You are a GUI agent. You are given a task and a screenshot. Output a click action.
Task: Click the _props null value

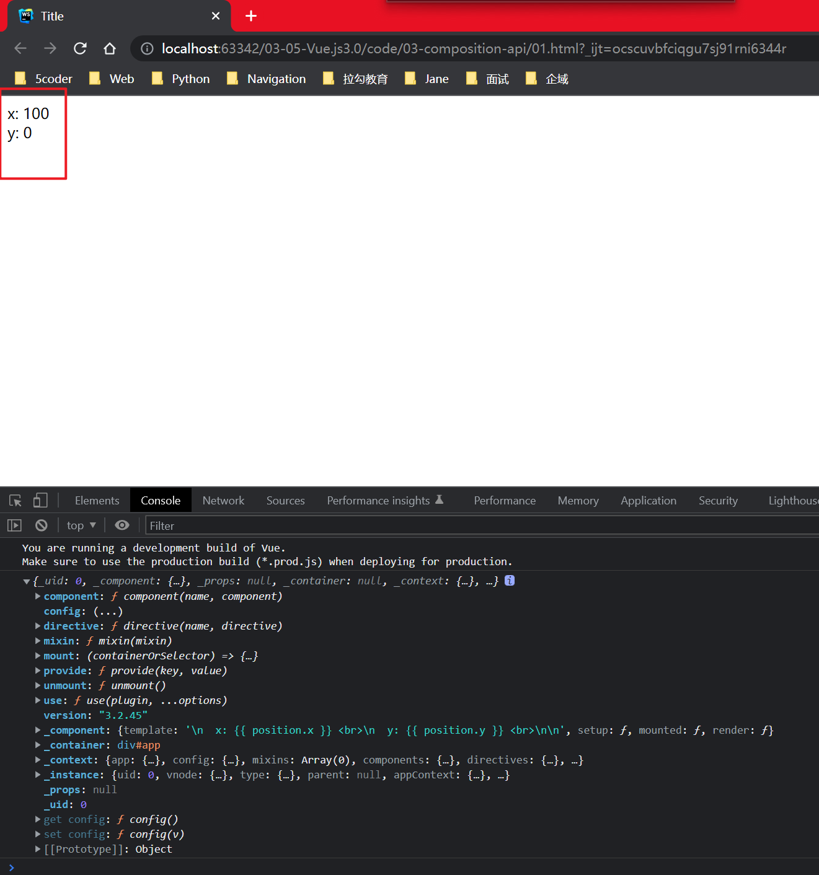pyautogui.click(x=105, y=789)
